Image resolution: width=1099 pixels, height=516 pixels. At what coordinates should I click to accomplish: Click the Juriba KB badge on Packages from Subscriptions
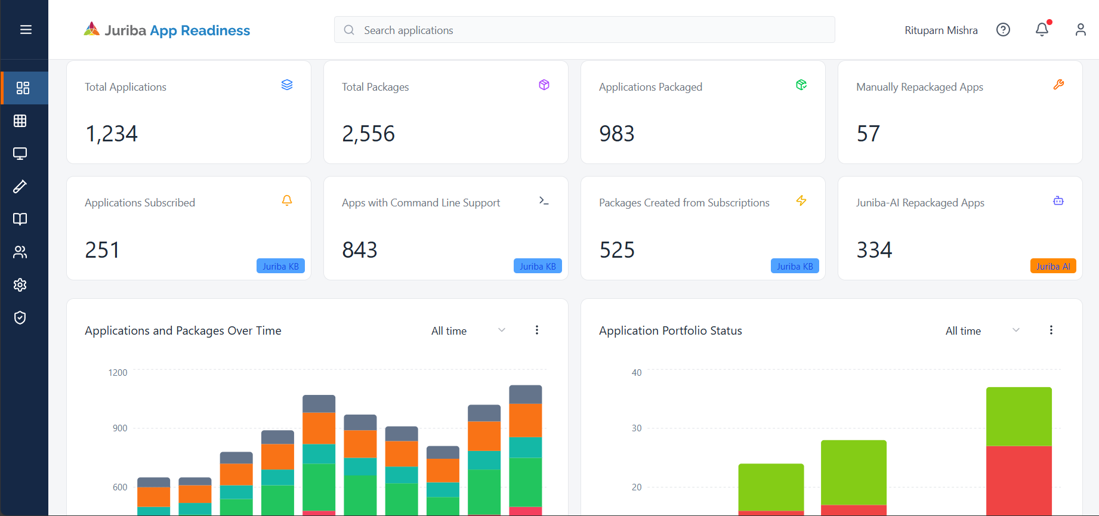(795, 266)
